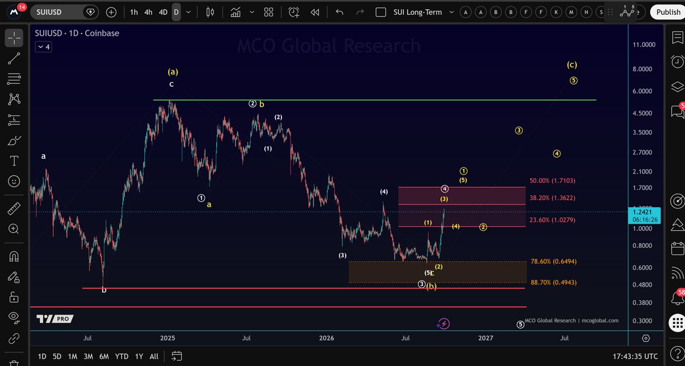Set the date range to 5D
The image size is (685, 366).
[x=57, y=356]
